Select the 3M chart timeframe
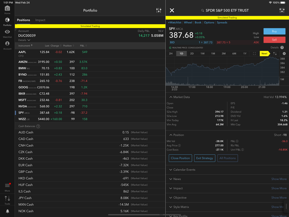 pos(223,54)
